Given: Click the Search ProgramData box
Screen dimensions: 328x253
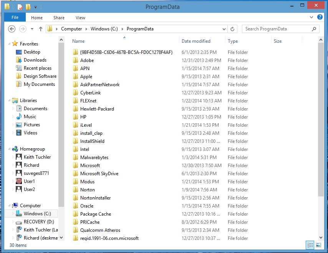Looking at the screenshot, I should click(280, 29).
